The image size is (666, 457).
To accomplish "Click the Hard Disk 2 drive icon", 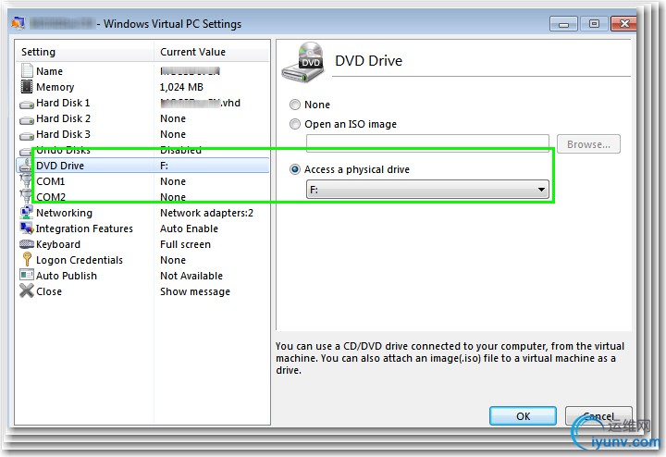I will 27,120.
